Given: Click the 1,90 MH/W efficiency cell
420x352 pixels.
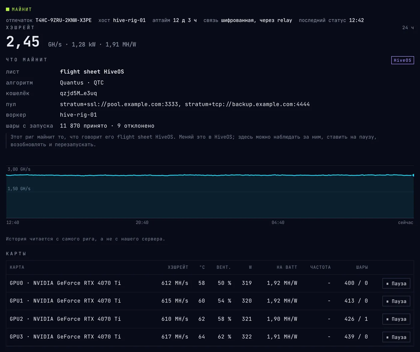Looking at the screenshot, I should click(x=282, y=319).
